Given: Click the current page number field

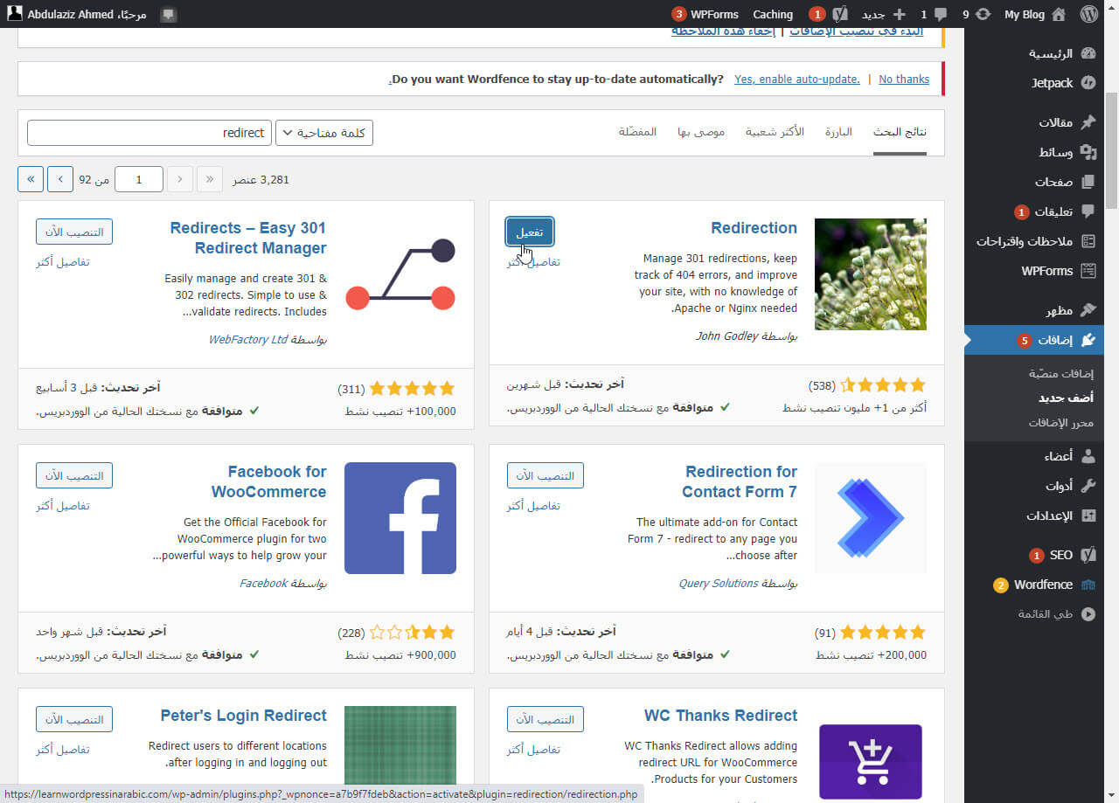Looking at the screenshot, I should coord(139,179).
